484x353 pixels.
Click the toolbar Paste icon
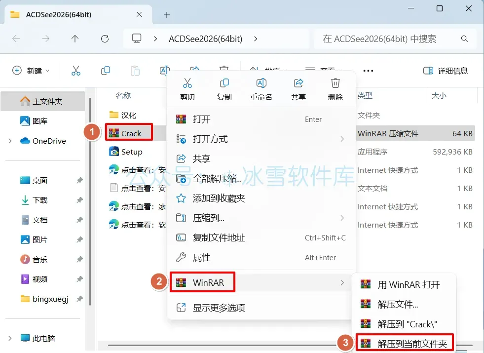pyautogui.click(x=135, y=71)
